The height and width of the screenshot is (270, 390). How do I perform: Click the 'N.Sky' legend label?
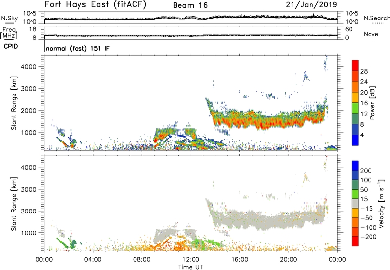click(x=9, y=18)
